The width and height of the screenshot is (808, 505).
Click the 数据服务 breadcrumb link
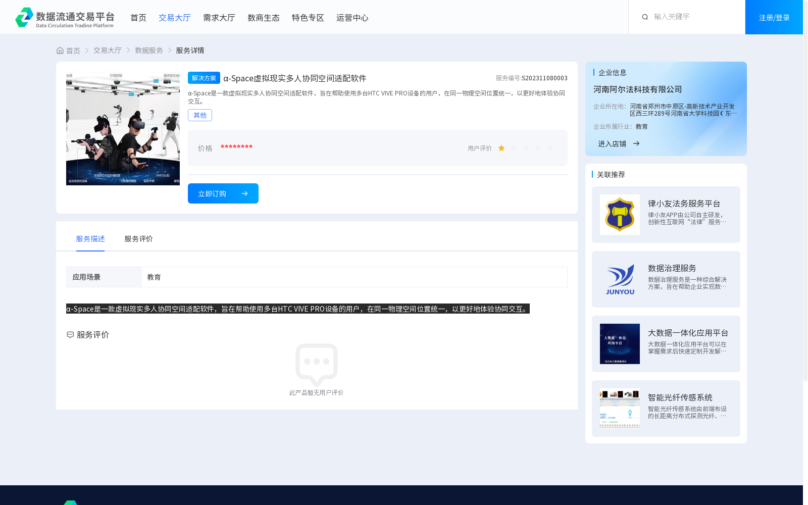(x=149, y=50)
